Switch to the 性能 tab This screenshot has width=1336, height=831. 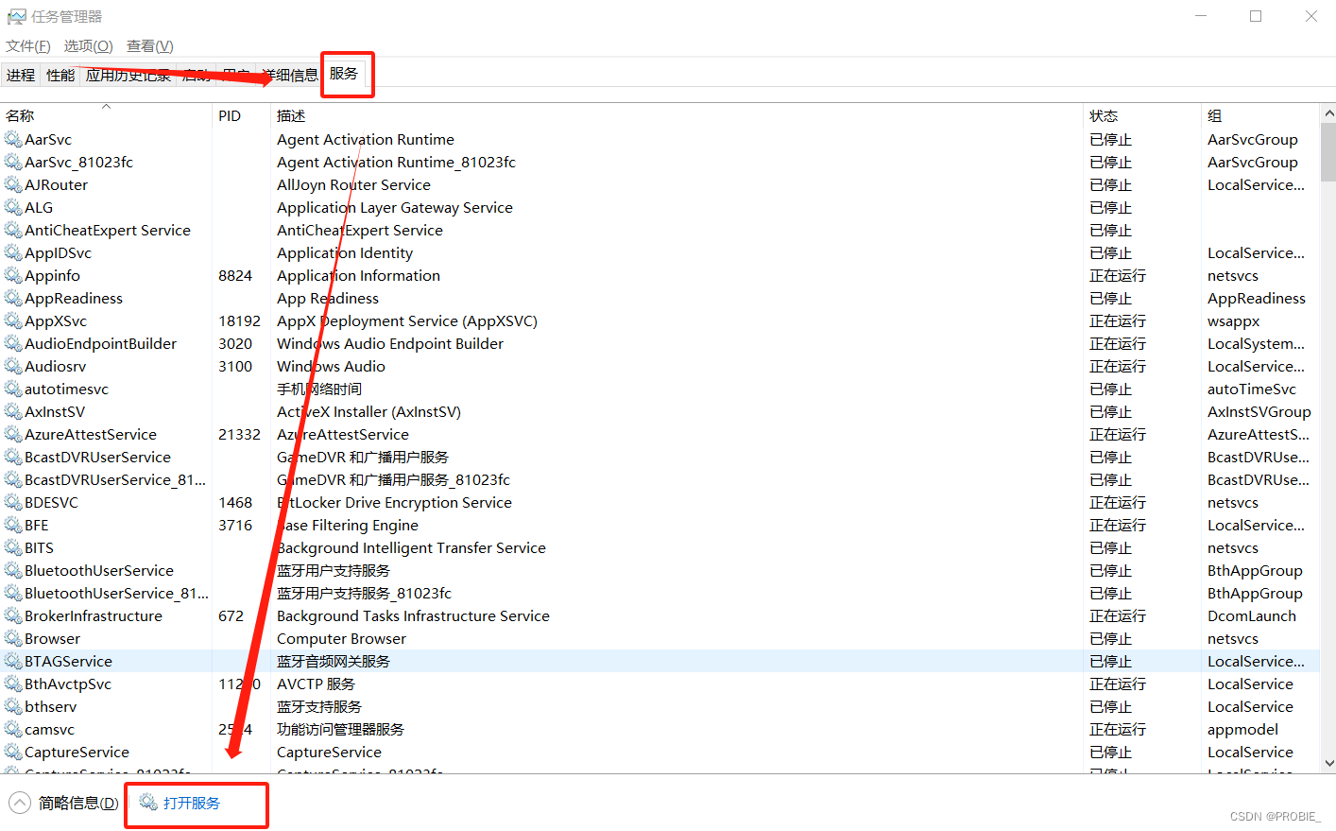[x=60, y=75]
